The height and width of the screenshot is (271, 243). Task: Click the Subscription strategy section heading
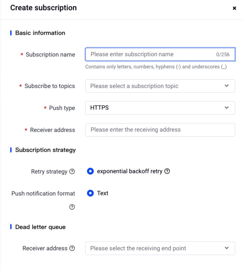click(x=45, y=150)
